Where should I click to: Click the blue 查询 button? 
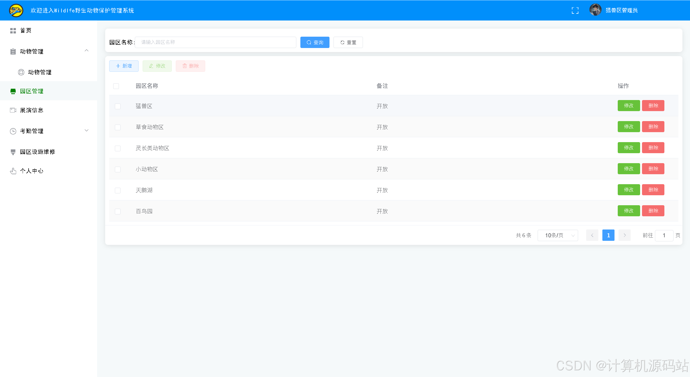[x=315, y=43]
